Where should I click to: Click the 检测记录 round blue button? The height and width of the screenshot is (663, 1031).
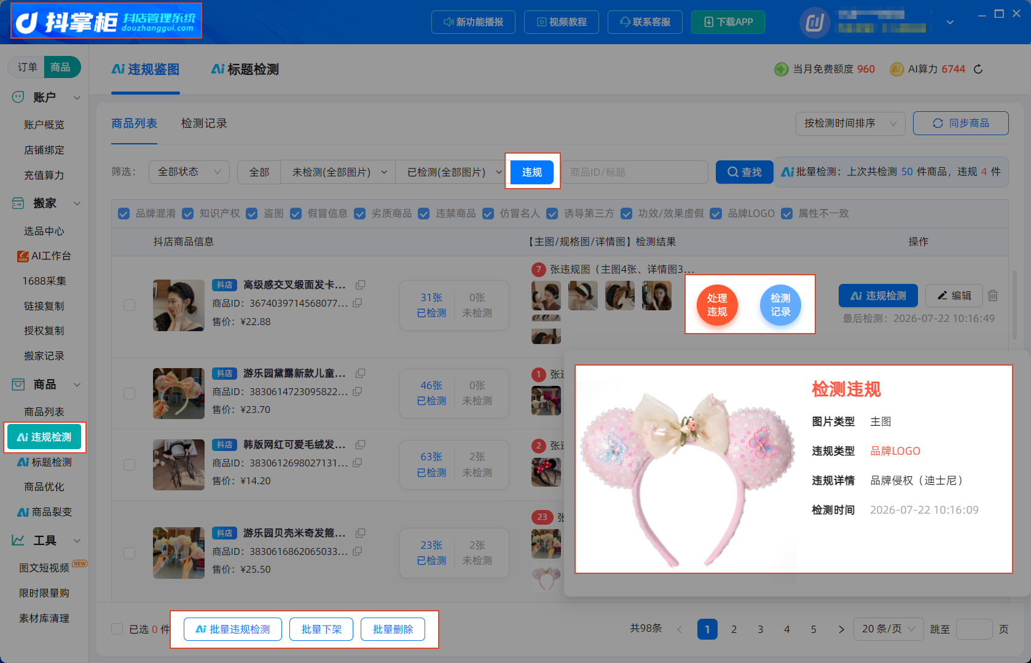pyautogui.click(x=780, y=305)
